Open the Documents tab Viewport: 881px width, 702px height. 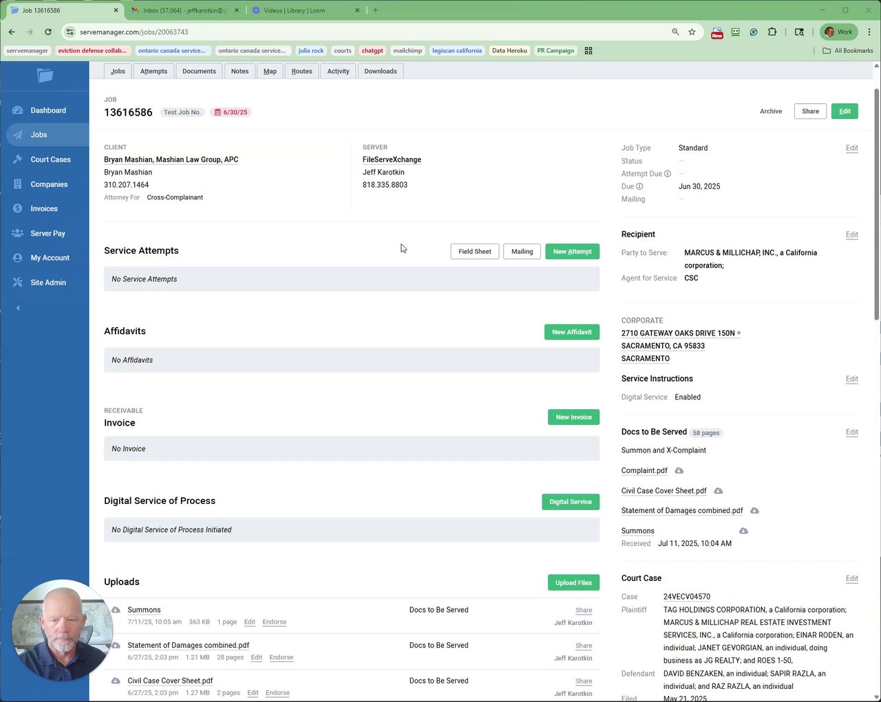[199, 72]
